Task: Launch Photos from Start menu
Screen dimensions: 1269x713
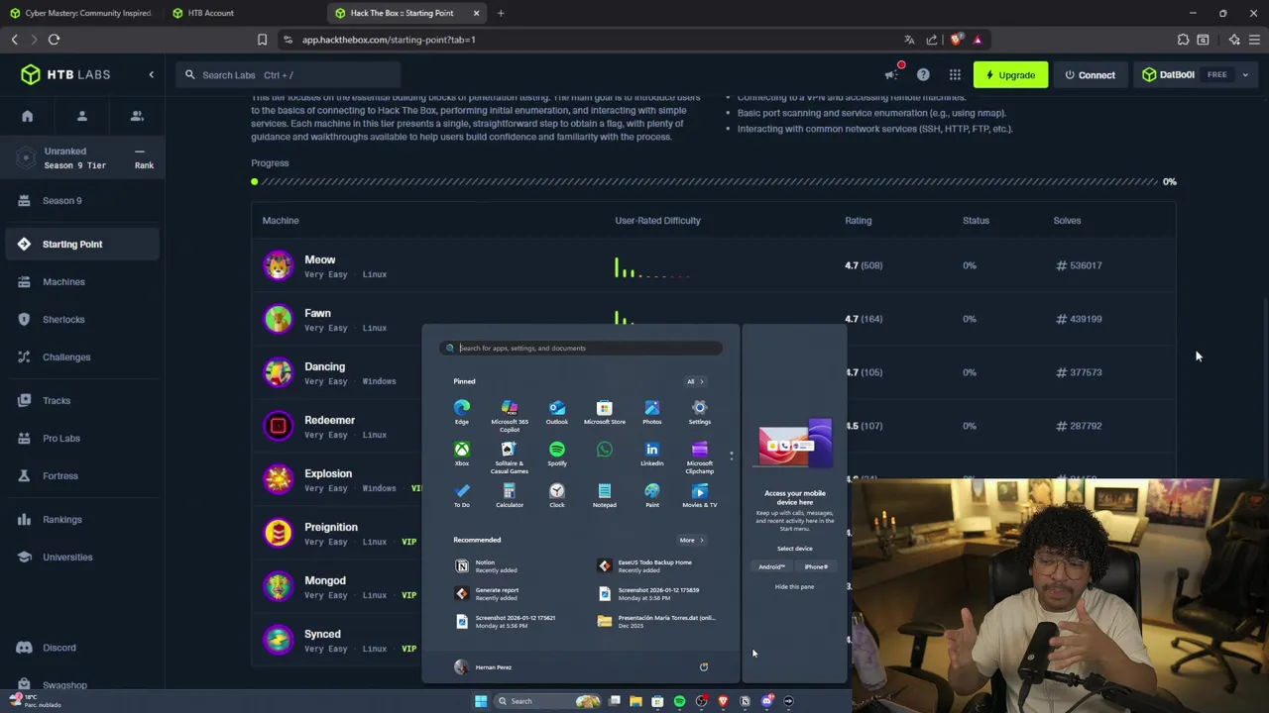Action: pos(652,412)
